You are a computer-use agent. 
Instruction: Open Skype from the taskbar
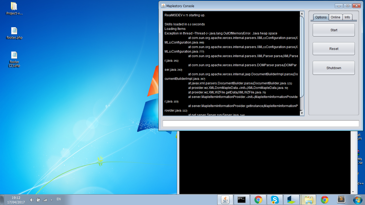point(275,200)
